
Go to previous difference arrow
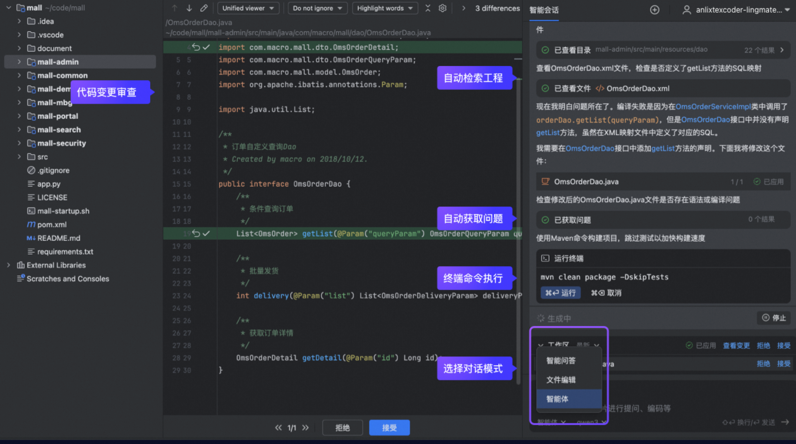point(174,8)
